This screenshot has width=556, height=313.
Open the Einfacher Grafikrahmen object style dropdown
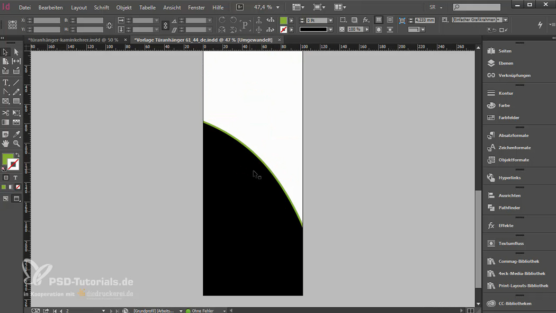506,20
